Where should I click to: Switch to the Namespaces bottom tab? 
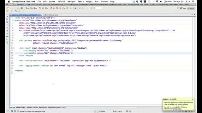coord(20,108)
